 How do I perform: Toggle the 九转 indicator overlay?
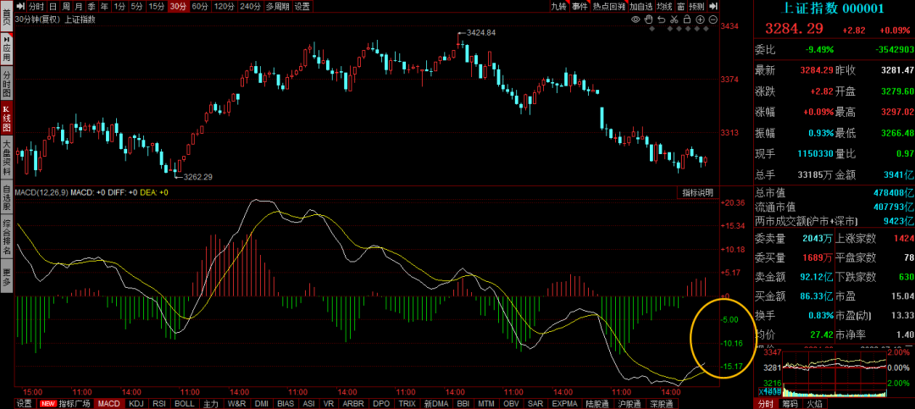coord(557,6)
